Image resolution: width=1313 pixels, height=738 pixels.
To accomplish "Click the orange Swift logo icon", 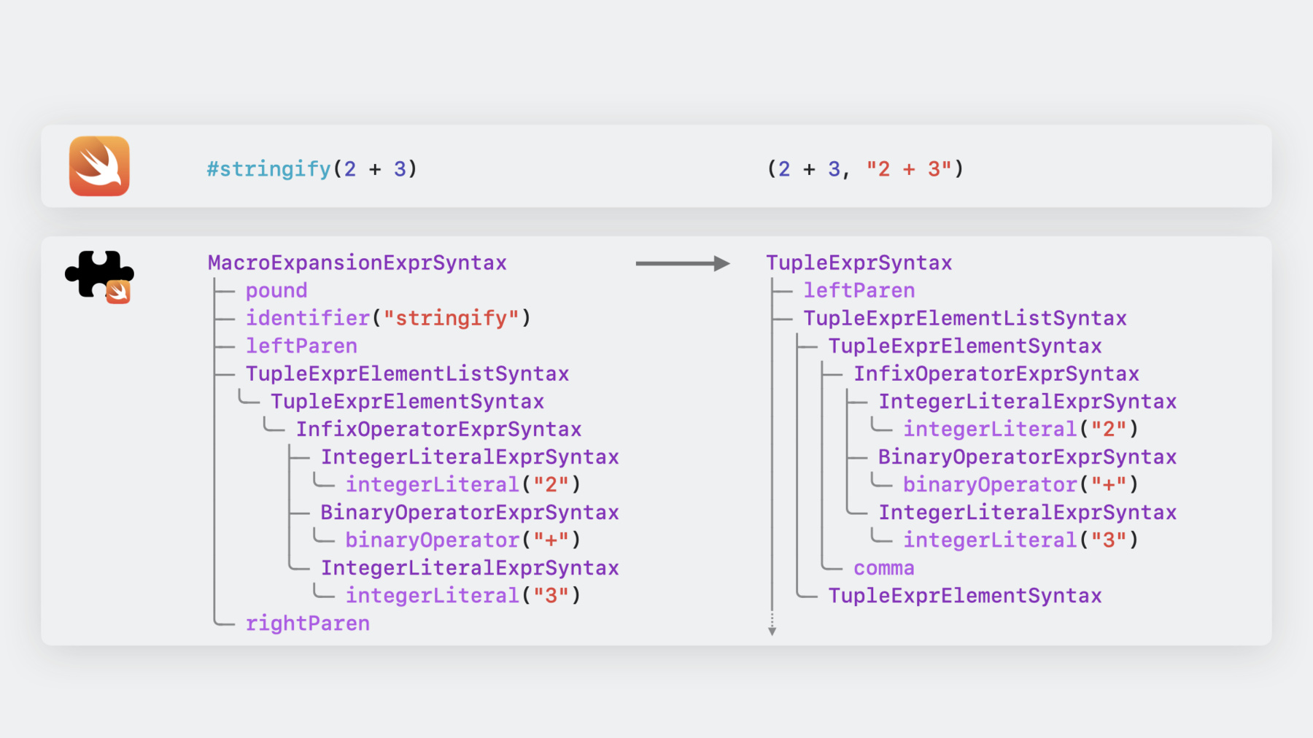I will tap(99, 166).
